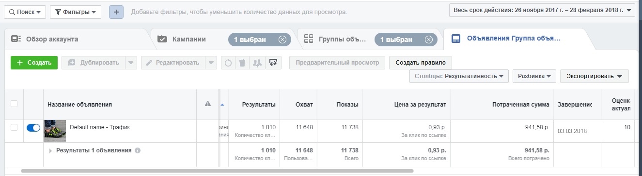The width and height of the screenshot is (642, 176).
Task: Click the Кампании folder icon
Action: (x=162, y=39)
